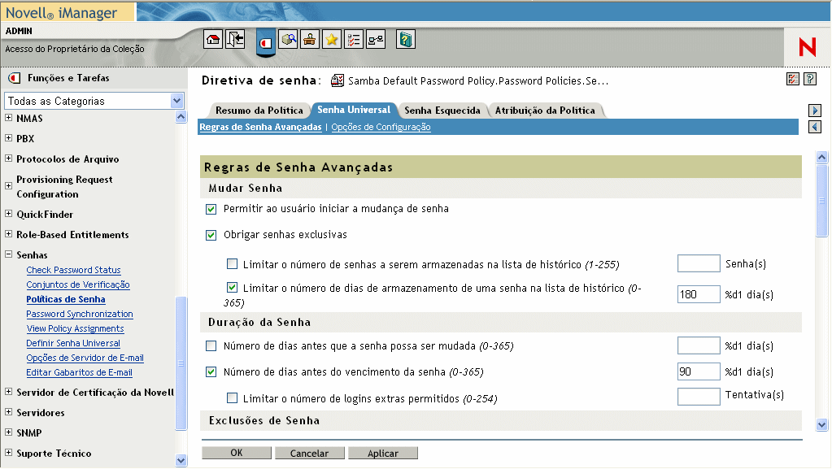
Task: Click the OK button
Action: pos(237,453)
